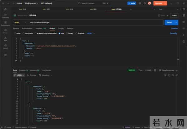This screenshot has width=187, height=129.
Task: Click the settings gear in header
Action: (x=140, y=3)
